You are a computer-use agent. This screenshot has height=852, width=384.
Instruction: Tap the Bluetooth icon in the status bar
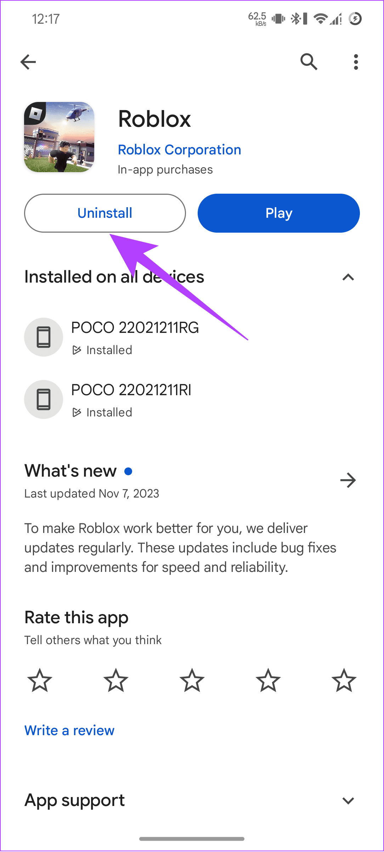pos(295,19)
